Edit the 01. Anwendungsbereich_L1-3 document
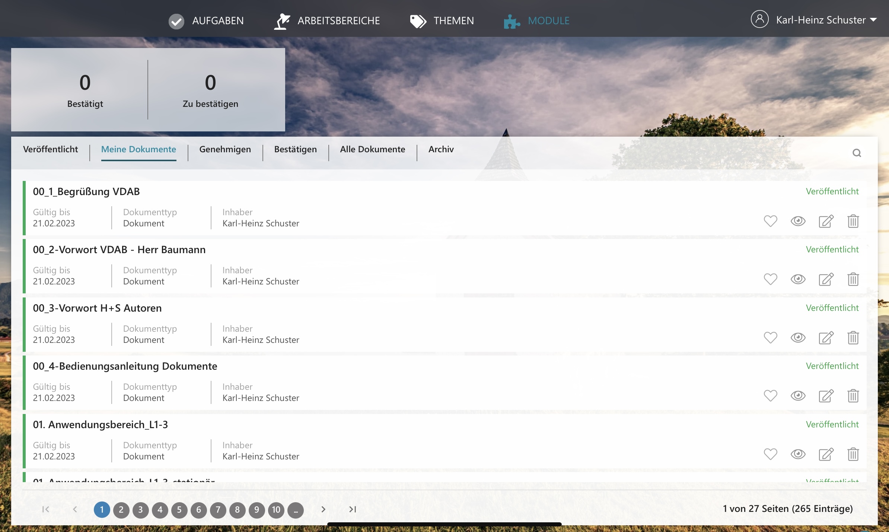Screen dimensions: 889x532 pyautogui.click(x=826, y=454)
